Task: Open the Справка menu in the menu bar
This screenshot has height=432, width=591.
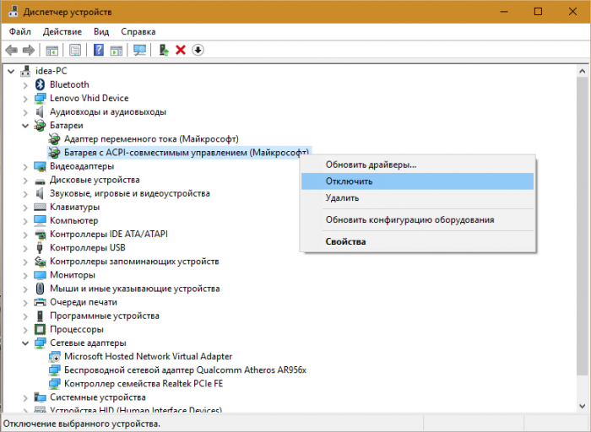Action: 138,31
